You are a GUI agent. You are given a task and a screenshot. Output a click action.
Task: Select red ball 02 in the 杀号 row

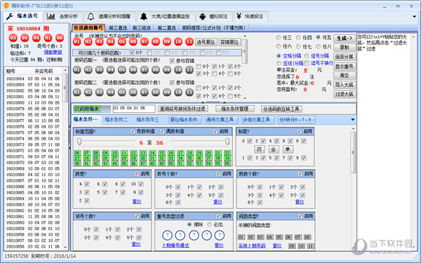click(88, 41)
